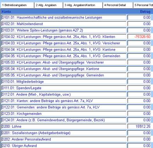Select the 3 Allg. Angaben/Kanton tab
Image resolution: width=153 pixels, height=148 pixels.
83,5
